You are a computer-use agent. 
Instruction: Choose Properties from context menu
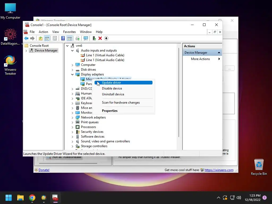tap(124, 111)
